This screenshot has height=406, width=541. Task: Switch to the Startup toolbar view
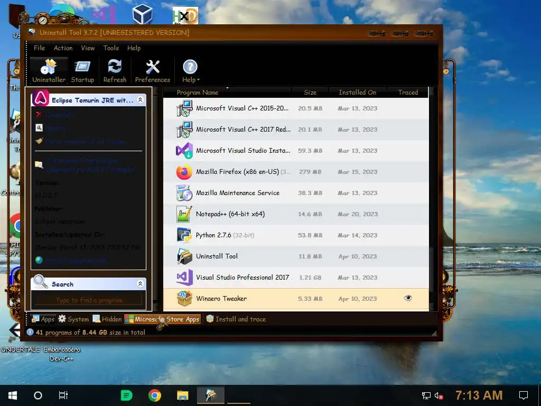(82, 71)
